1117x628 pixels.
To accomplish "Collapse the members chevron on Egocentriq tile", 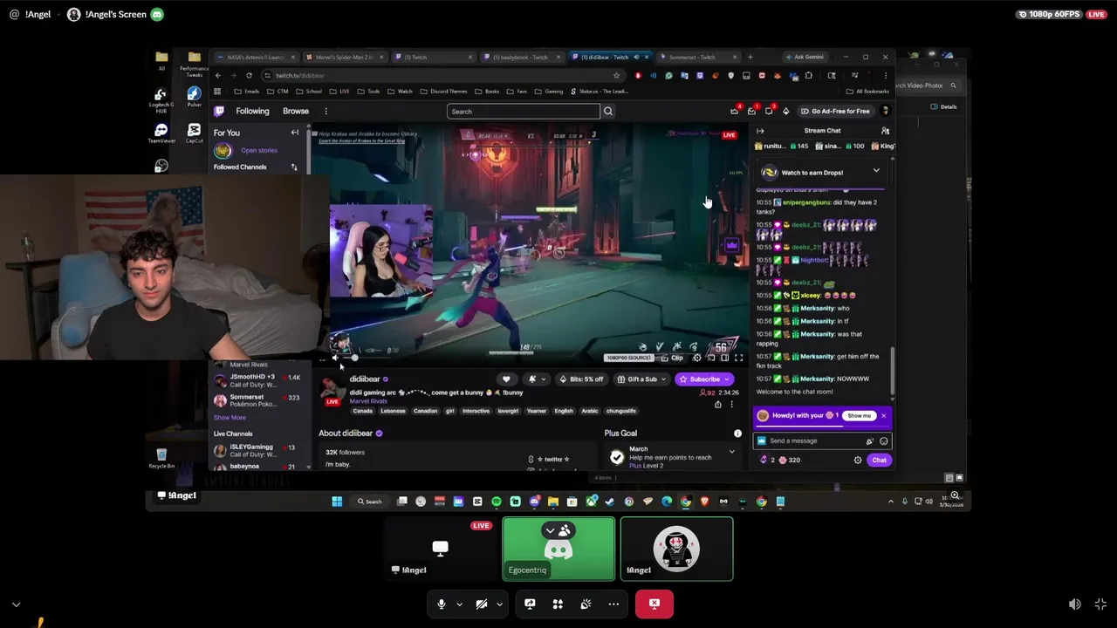I will (x=550, y=530).
